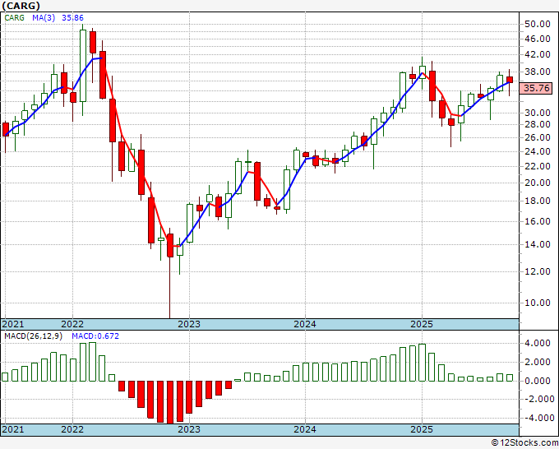The image size is (559, 449).
Task: Select 2025 on the price chart timeline
Action: pos(422,324)
